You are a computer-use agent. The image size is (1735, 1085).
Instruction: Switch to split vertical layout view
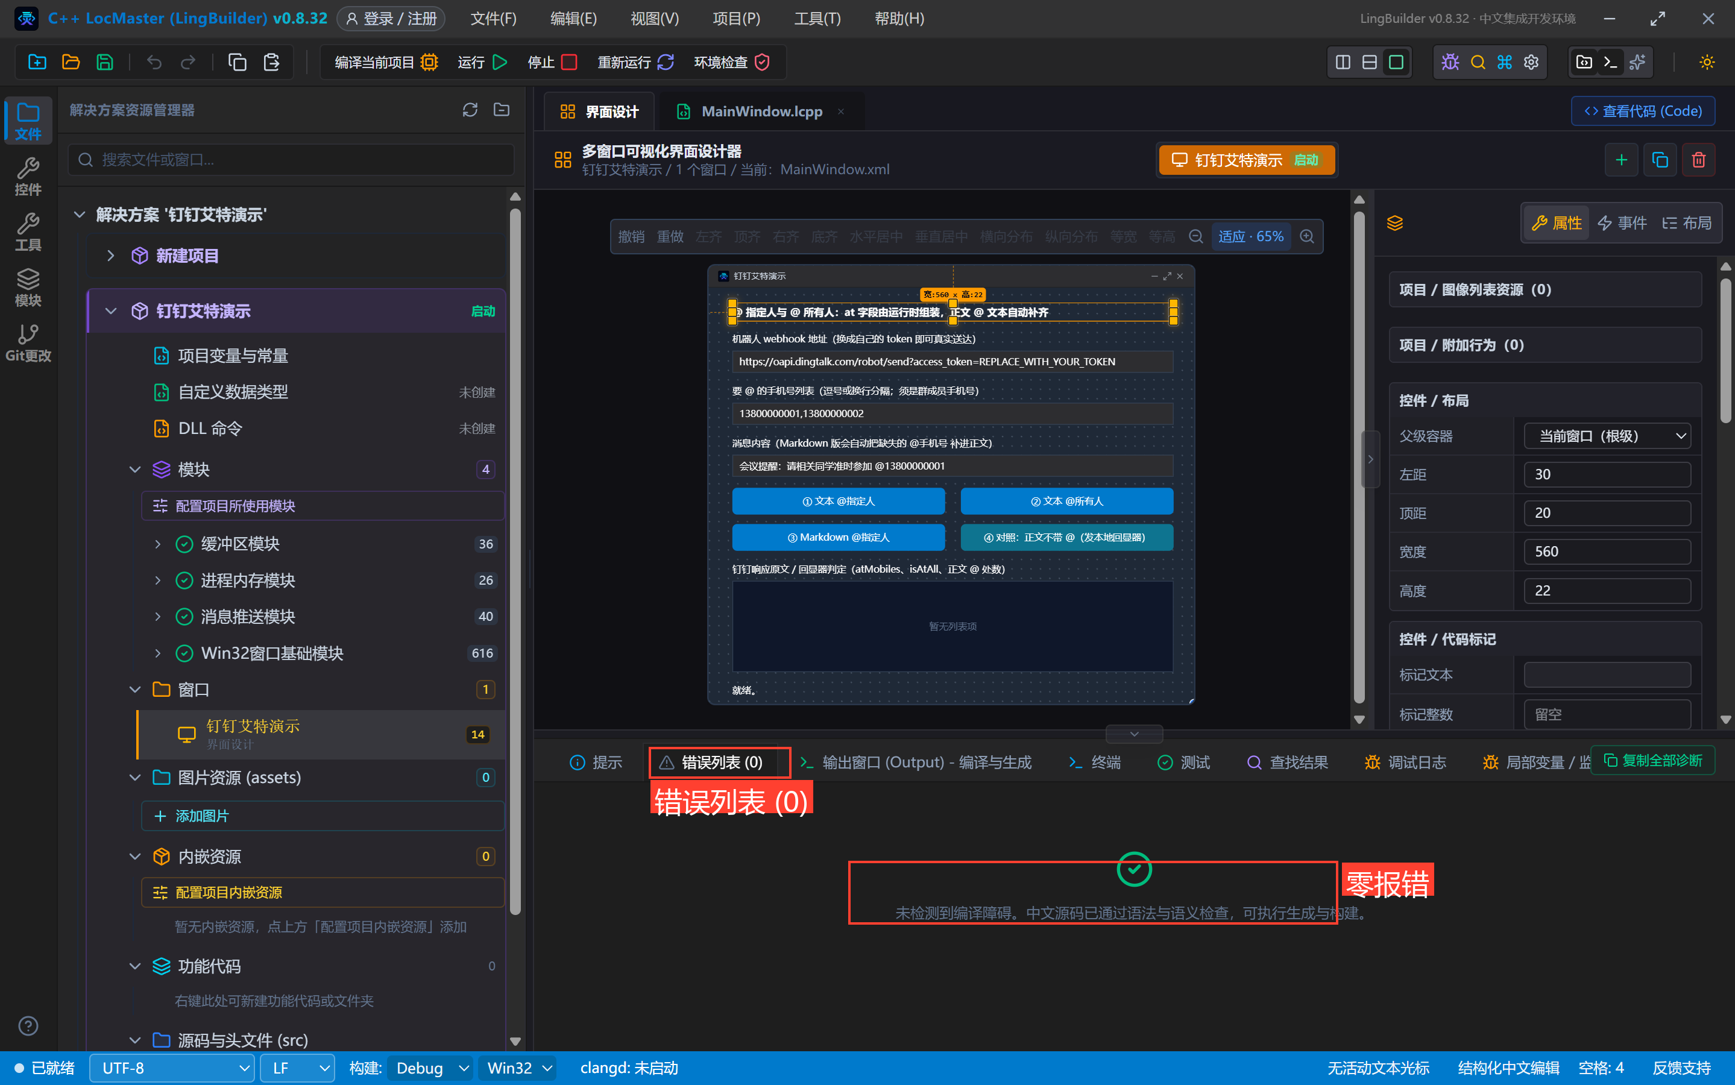[1343, 63]
